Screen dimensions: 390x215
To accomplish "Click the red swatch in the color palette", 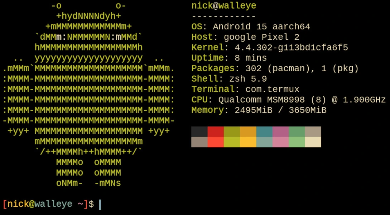I will [x=215, y=131].
